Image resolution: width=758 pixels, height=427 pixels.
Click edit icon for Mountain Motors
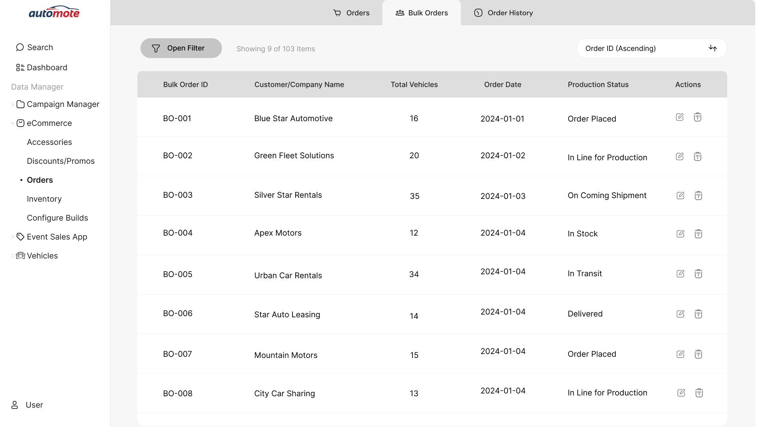[680, 354]
